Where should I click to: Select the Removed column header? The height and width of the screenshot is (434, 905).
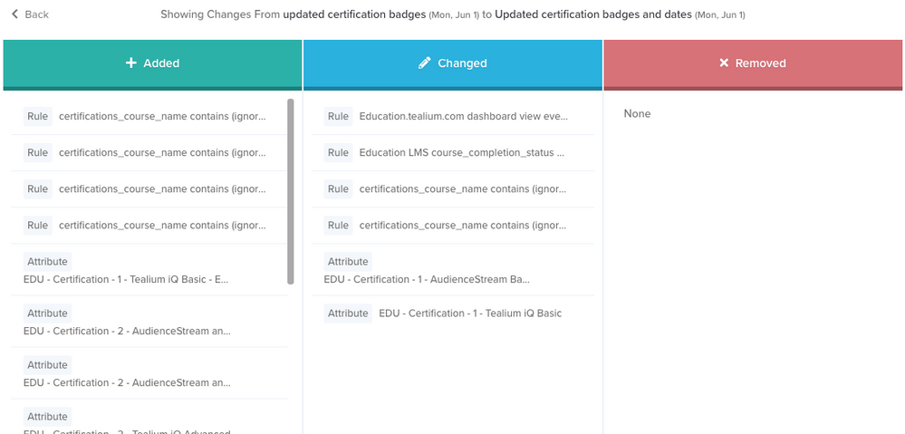[x=753, y=63]
